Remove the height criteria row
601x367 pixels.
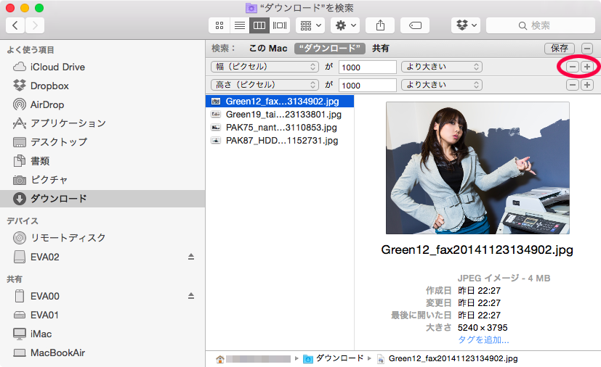(573, 85)
